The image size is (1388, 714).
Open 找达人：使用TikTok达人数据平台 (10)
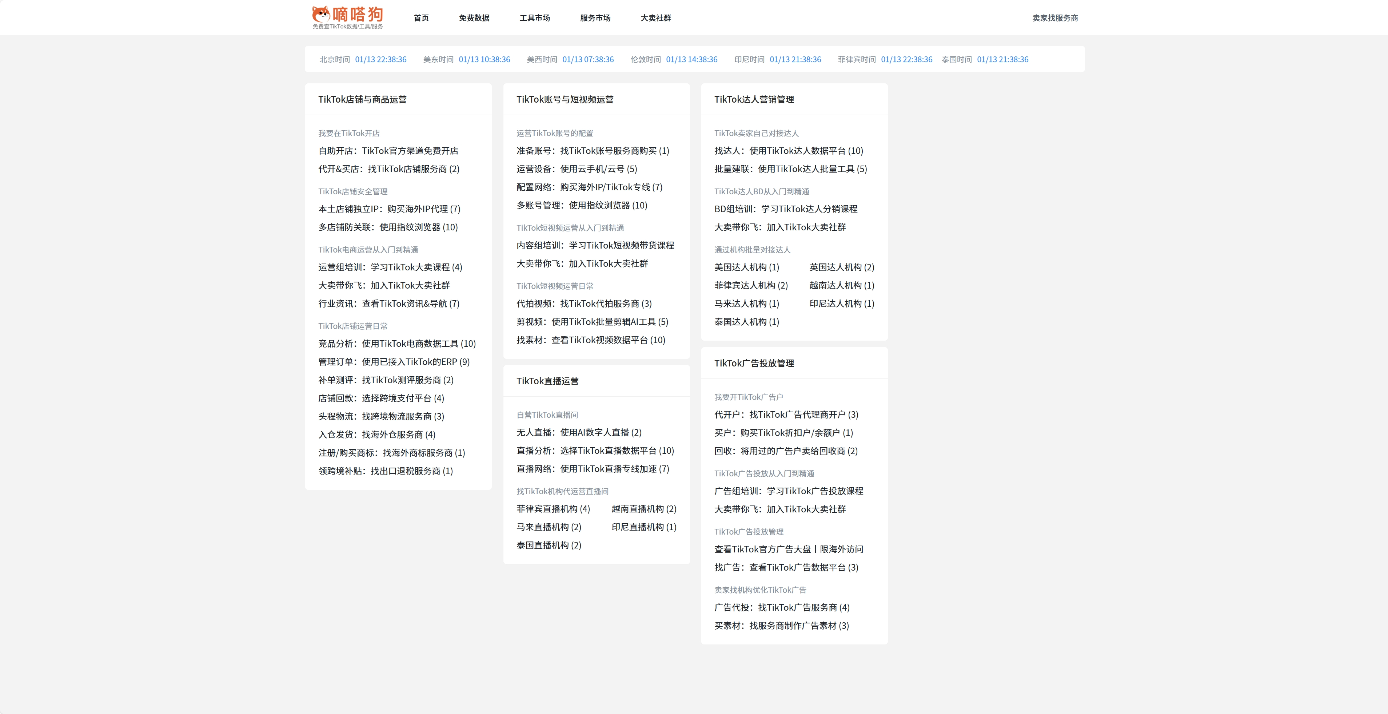coord(788,151)
